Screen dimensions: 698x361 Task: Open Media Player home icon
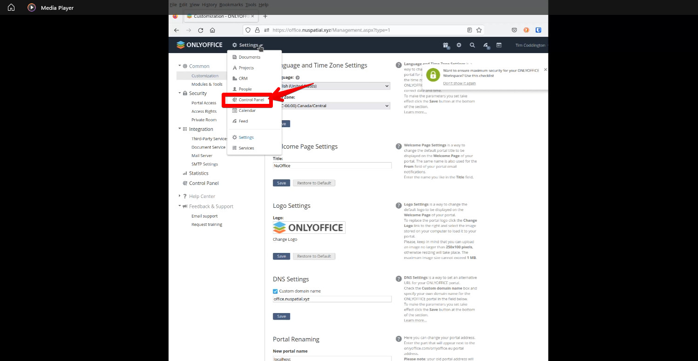(x=11, y=7)
